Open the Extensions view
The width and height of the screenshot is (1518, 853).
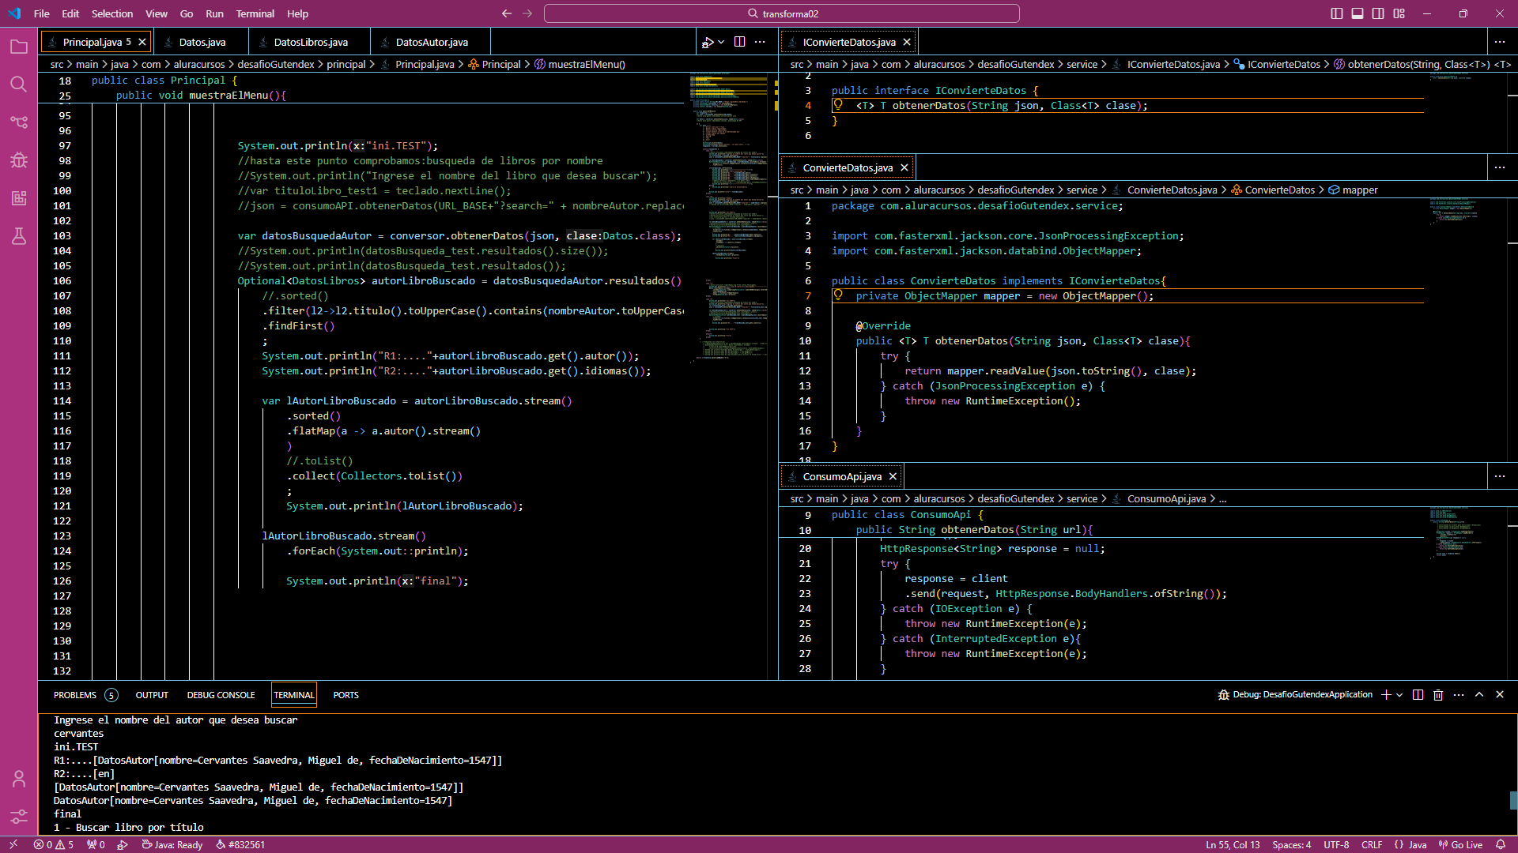pyautogui.click(x=19, y=198)
